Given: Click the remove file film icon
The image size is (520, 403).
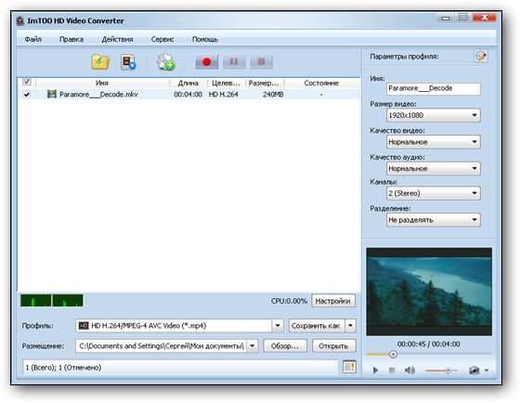Looking at the screenshot, I should (x=128, y=62).
